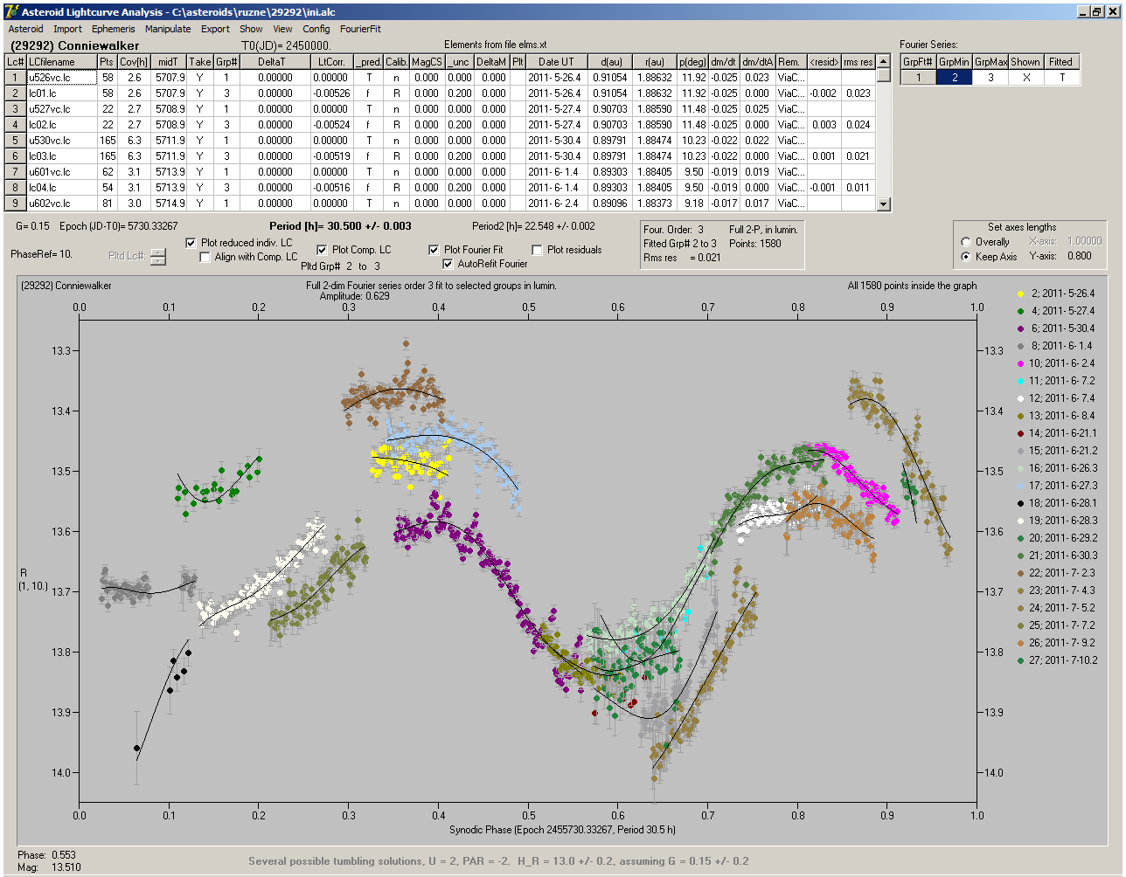Click the Epoch(JD-T0)= 5730.33267 text

tap(119, 226)
